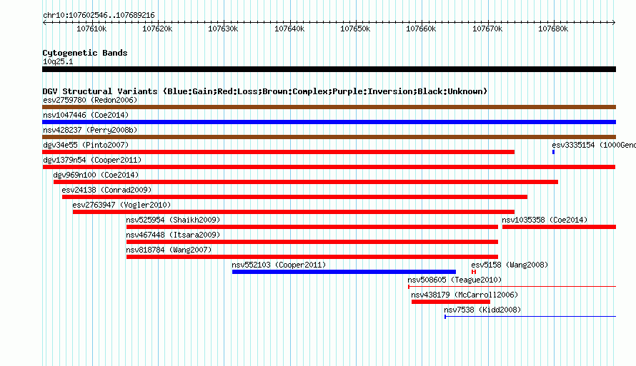This screenshot has width=636, height=366.
Task: Click the 107610k ruler label
Action: [91, 29]
